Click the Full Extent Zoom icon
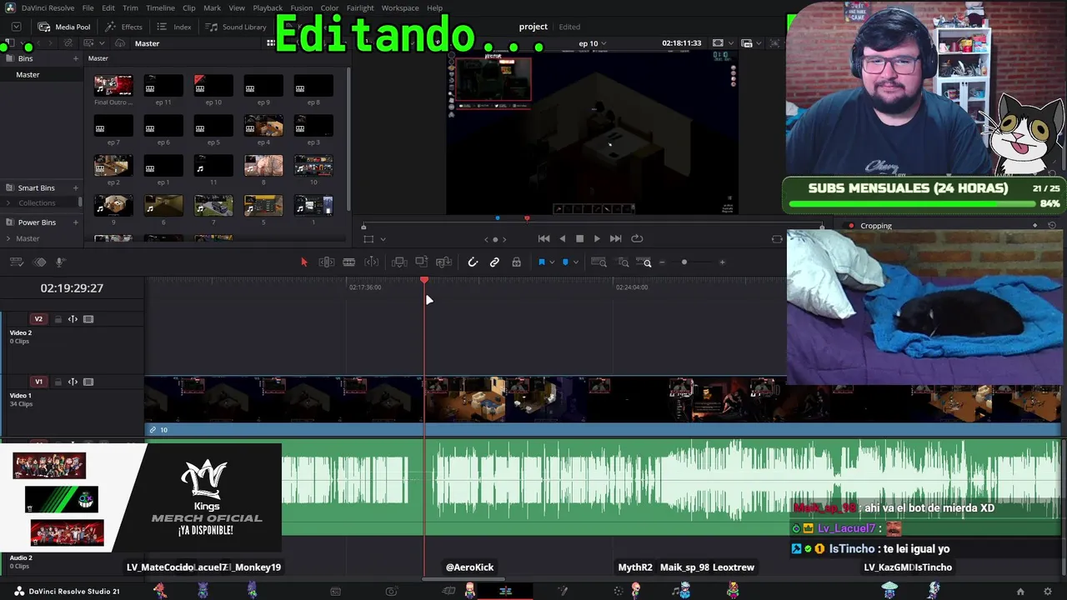This screenshot has height=600, width=1067. click(x=599, y=262)
